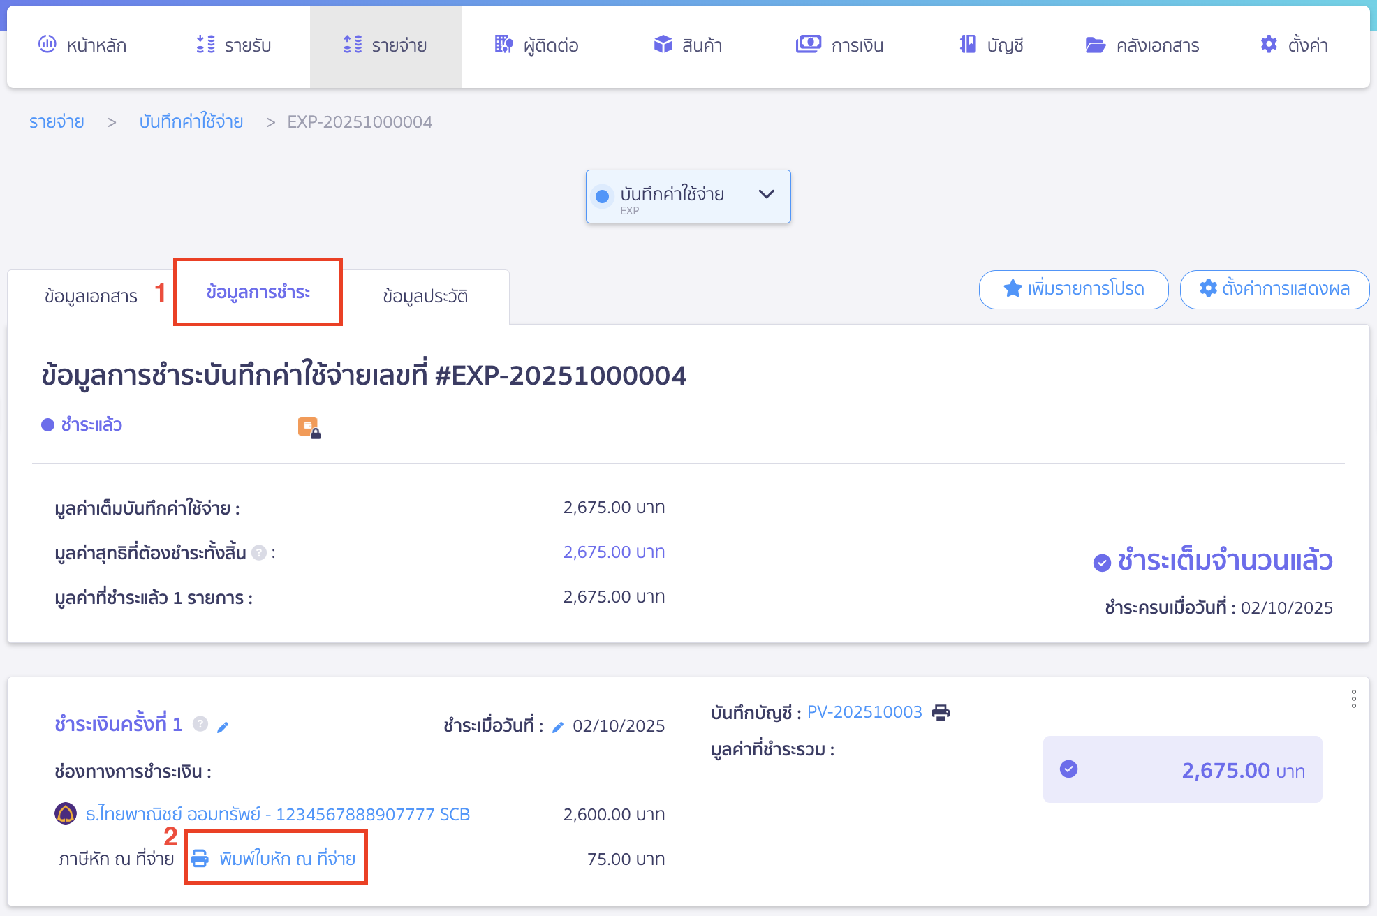Switch to the ข้อมูลประวัติ tab
Image resolution: width=1377 pixels, height=916 pixels.
(425, 296)
